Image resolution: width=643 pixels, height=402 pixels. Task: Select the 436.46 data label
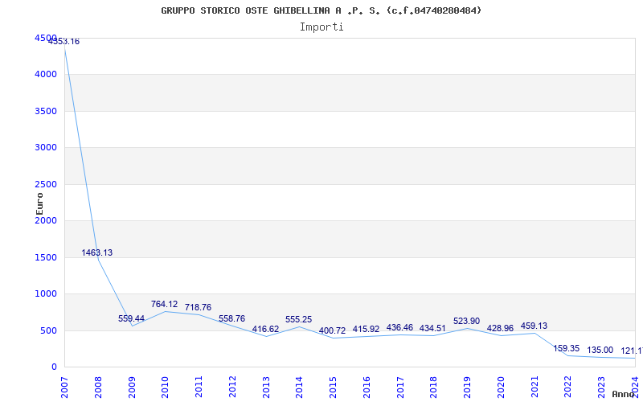point(399,328)
